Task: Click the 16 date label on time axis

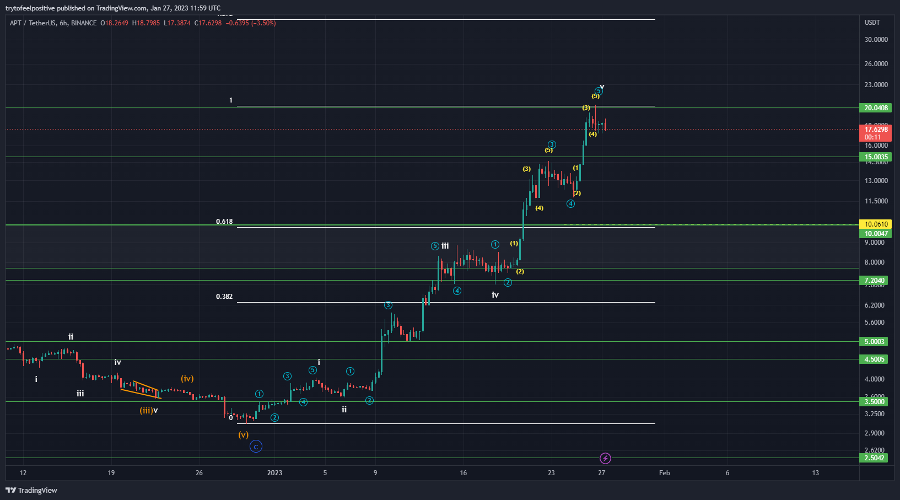Action: [x=464, y=473]
